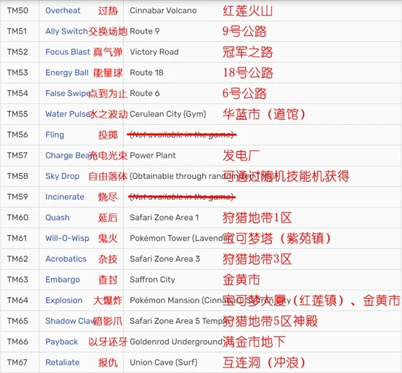
Task: Select the Shadow Claw link
Action: 67,321
